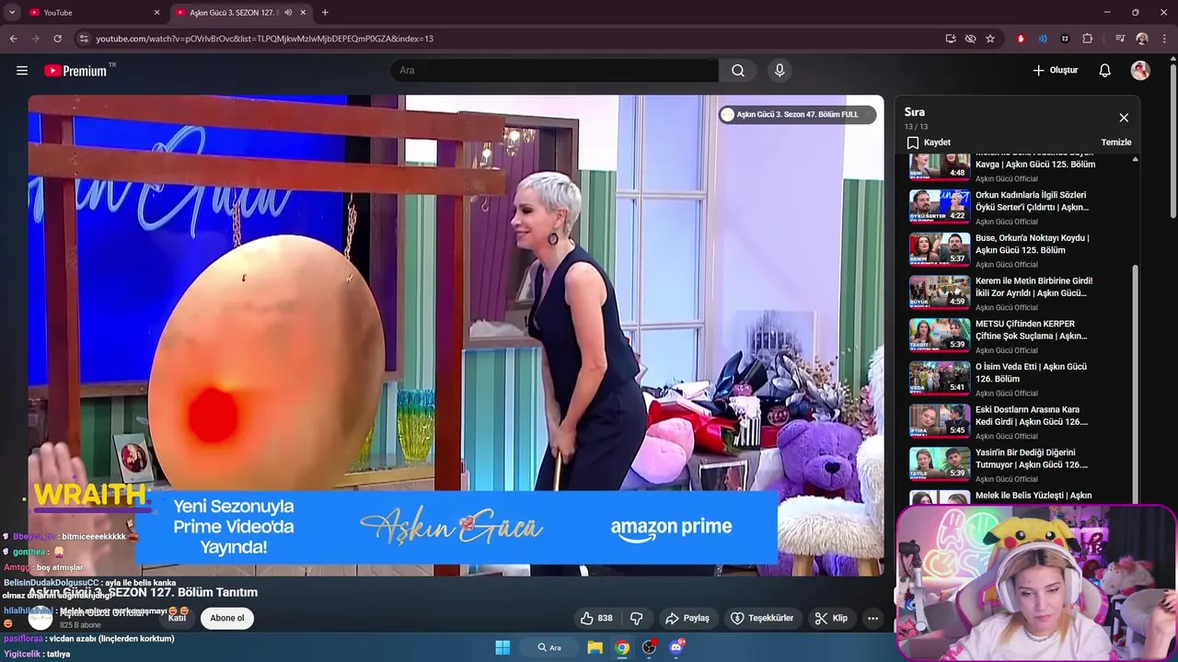Start voice search with the microphone
Image resolution: width=1178 pixels, height=662 pixels.
[780, 71]
